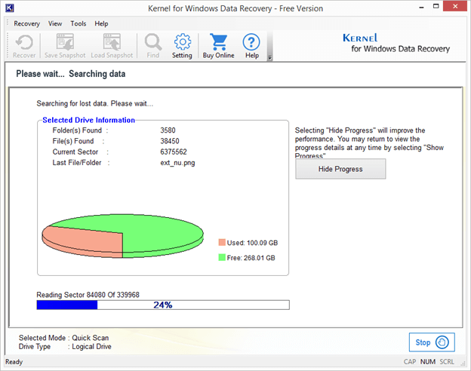
Task: Click the Hide Progress button
Action: [340, 169]
